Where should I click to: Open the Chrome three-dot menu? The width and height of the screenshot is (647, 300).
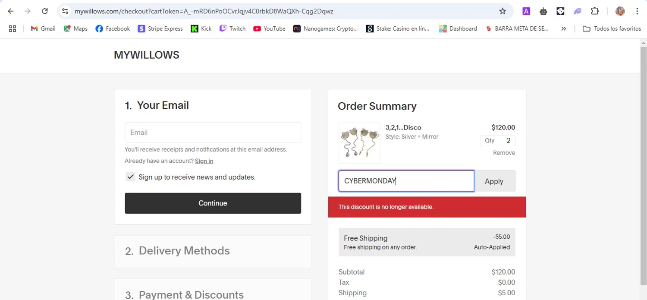click(x=637, y=11)
